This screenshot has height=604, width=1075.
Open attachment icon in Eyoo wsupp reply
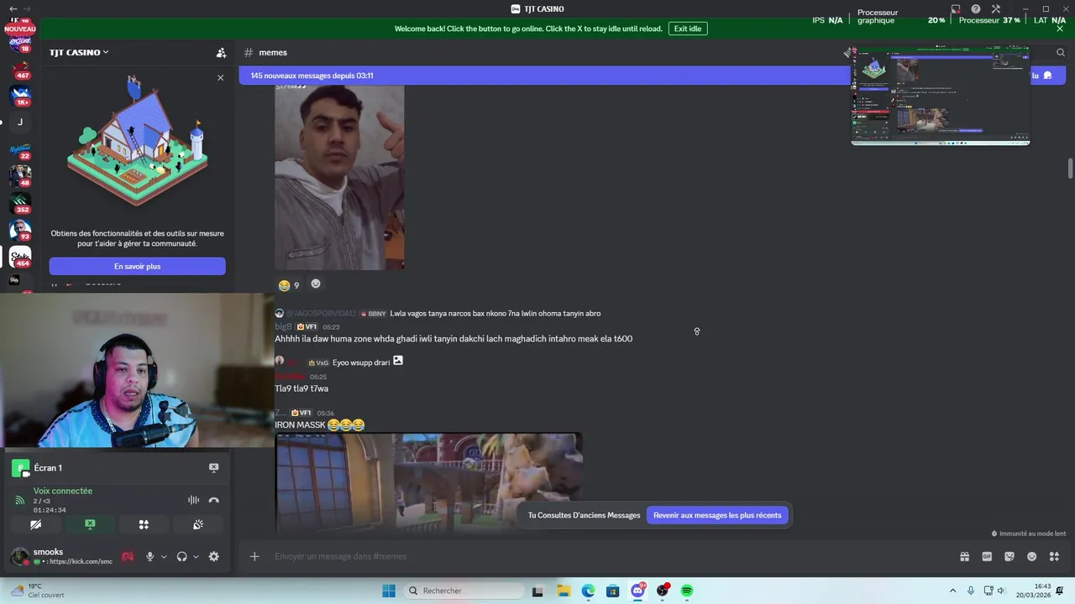[398, 361]
